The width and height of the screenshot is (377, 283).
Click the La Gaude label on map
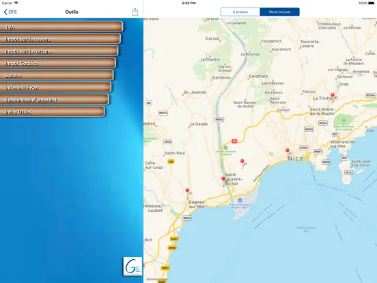pyautogui.click(x=199, y=124)
